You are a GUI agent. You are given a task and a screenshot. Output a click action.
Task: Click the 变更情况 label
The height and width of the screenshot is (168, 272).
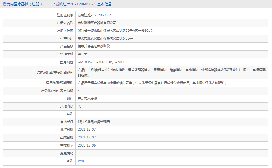point(67,153)
